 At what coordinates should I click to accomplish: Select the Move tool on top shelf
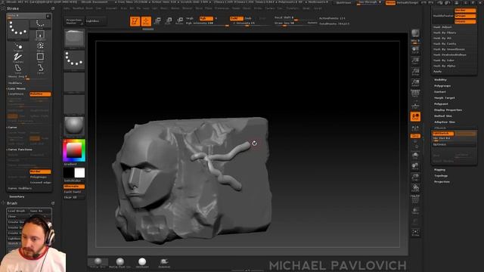157,21
